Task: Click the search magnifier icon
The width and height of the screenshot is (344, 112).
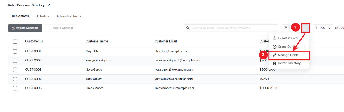Action: (x=188, y=28)
